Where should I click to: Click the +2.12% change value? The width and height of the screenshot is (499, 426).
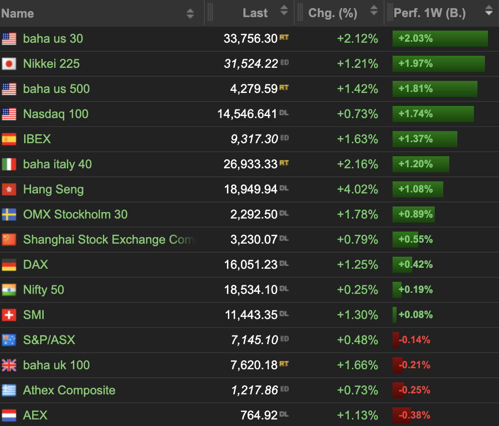click(358, 39)
